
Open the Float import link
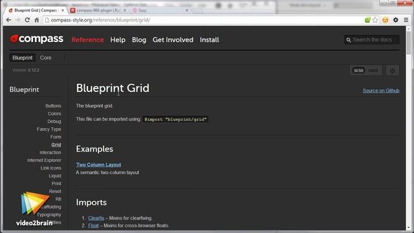[x=93, y=226]
